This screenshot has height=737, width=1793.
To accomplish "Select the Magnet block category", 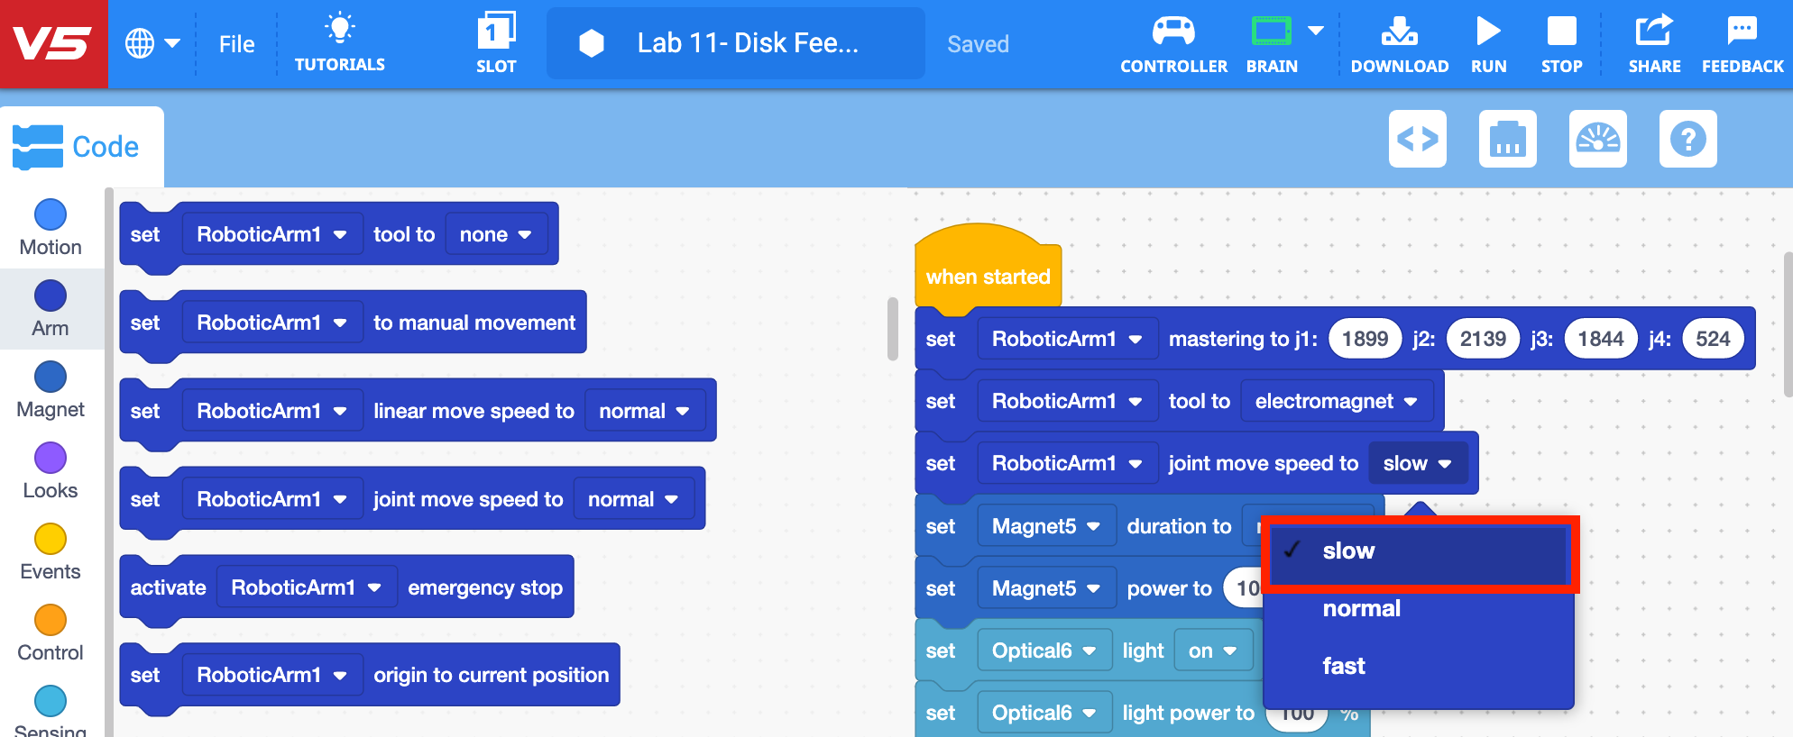I will click(x=51, y=390).
